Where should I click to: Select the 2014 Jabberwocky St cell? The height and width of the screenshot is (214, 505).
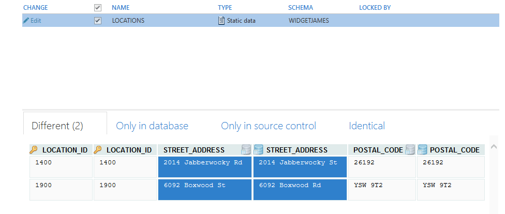point(300,166)
